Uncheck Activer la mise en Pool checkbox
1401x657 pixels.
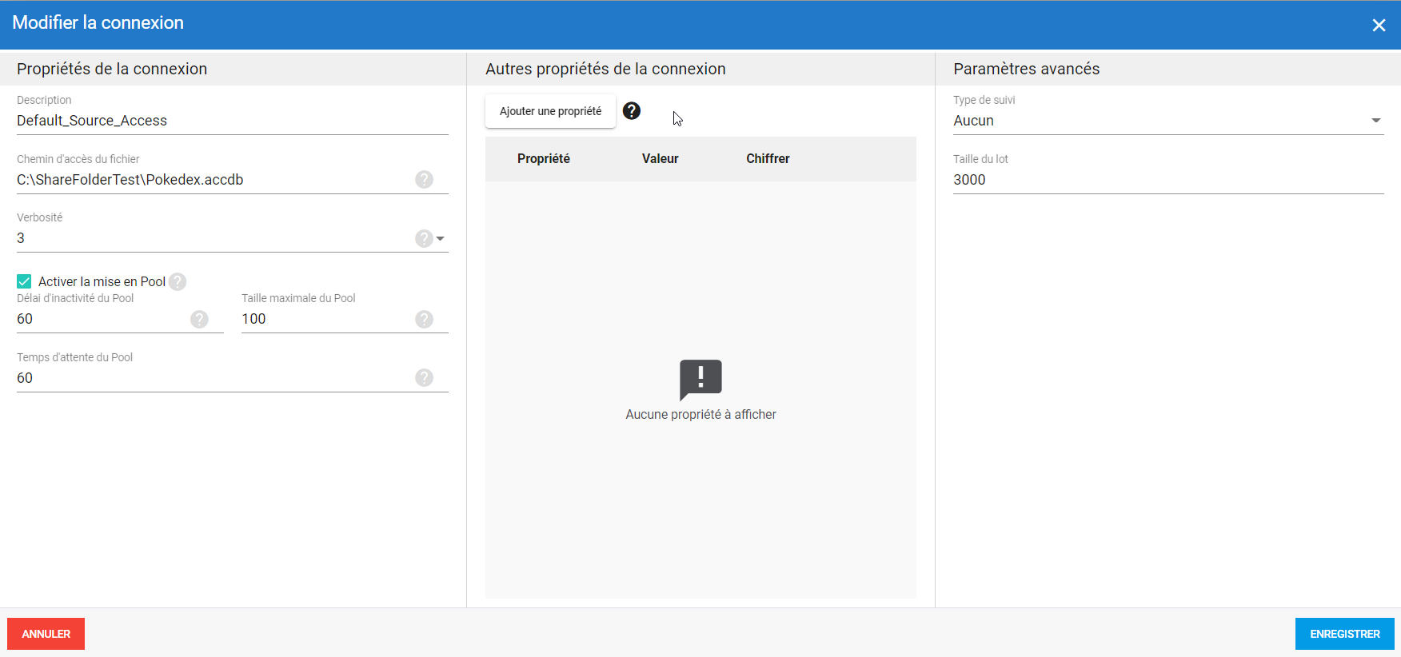point(24,281)
